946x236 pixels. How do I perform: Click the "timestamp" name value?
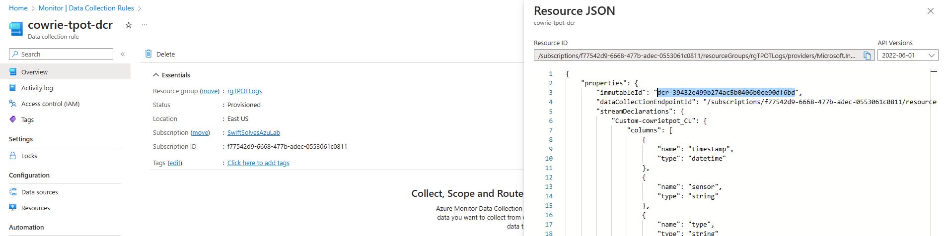click(x=709, y=149)
